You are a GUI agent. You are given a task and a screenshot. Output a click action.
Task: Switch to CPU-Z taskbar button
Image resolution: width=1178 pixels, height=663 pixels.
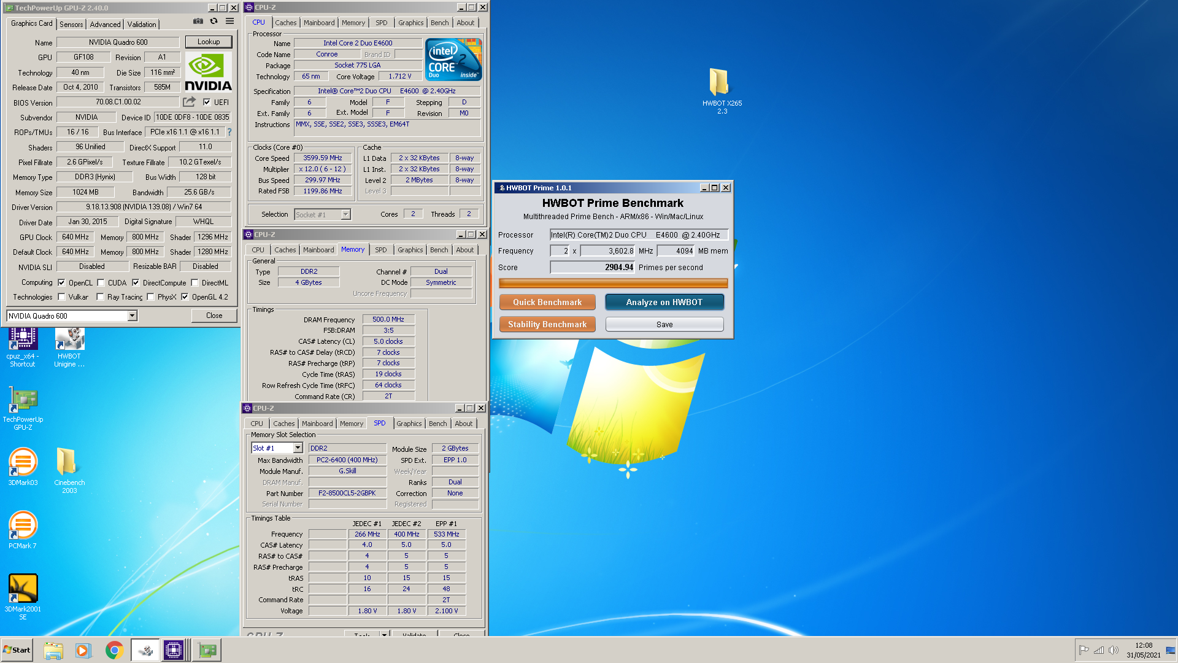coord(174,650)
